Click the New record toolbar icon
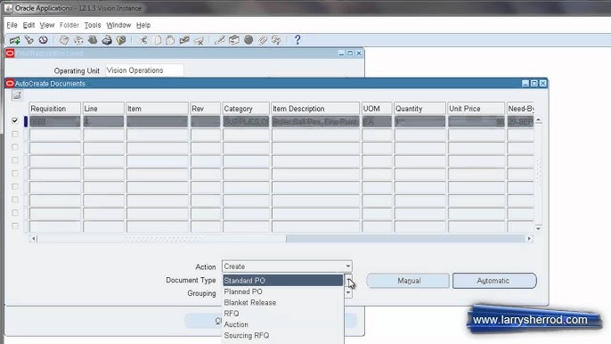The height and width of the screenshot is (344, 611). (15, 40)
